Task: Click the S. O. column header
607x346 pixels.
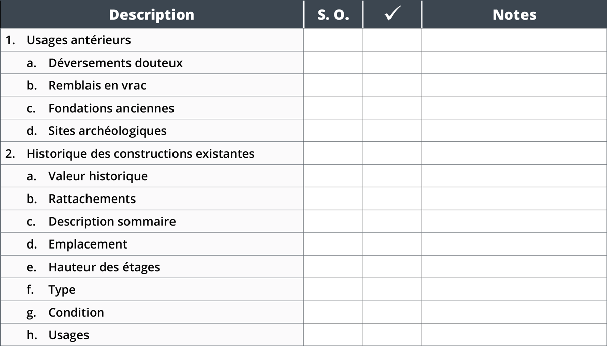Action: pos(333,15)
